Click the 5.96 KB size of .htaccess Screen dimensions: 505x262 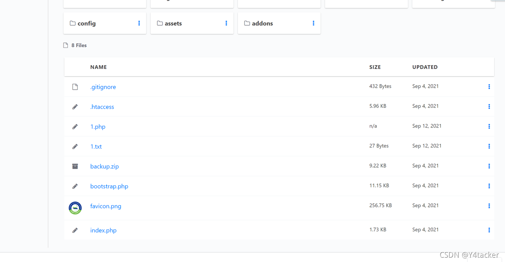pyautogui.click(x=378, y=106)
